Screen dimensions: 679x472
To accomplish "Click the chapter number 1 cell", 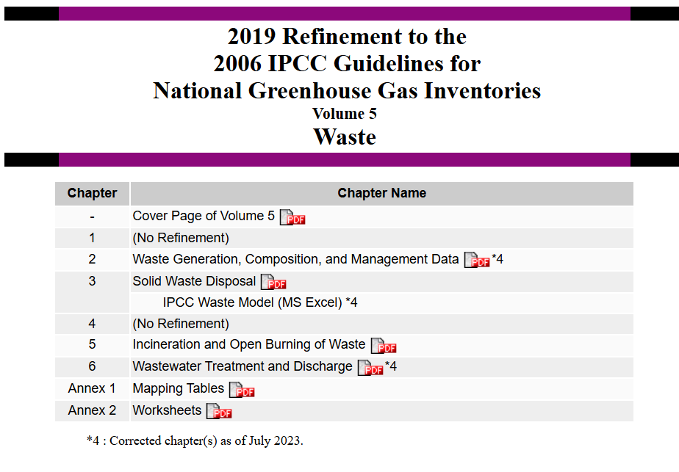I will coord(93,238).
